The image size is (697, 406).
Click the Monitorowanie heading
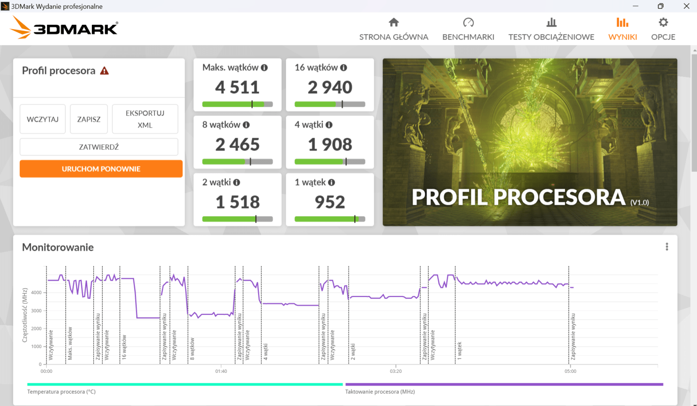(58, 247)
